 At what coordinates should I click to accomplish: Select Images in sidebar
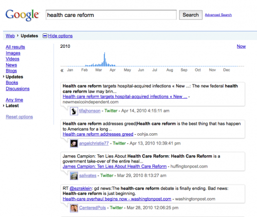click(13, 53)
